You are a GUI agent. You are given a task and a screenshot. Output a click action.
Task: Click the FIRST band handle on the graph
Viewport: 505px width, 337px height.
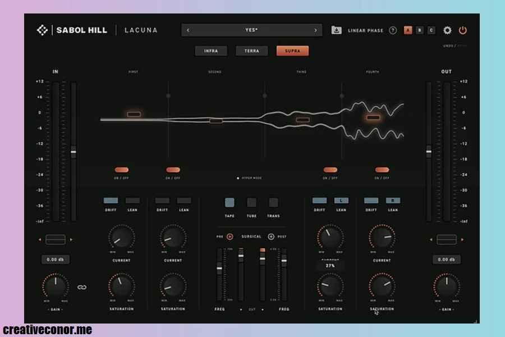point(134,114)
